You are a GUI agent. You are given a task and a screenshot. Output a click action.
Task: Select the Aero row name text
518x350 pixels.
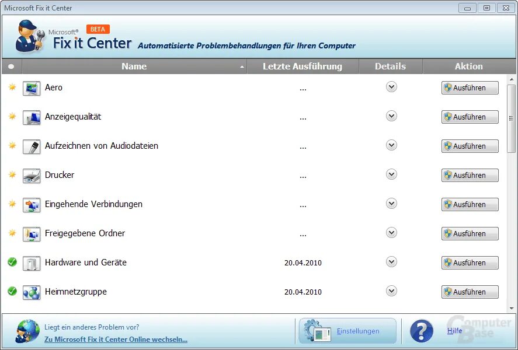[54, 87]
